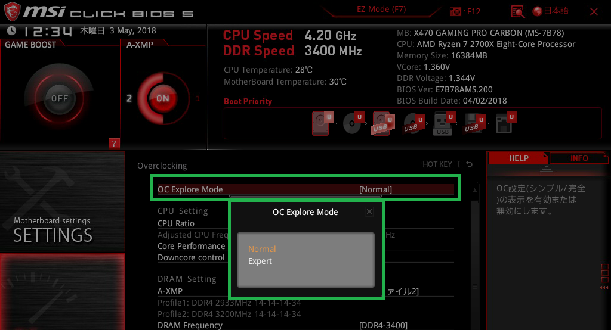Select A-XMP profile number 1

pyautogui.click(x=198, y=98)
